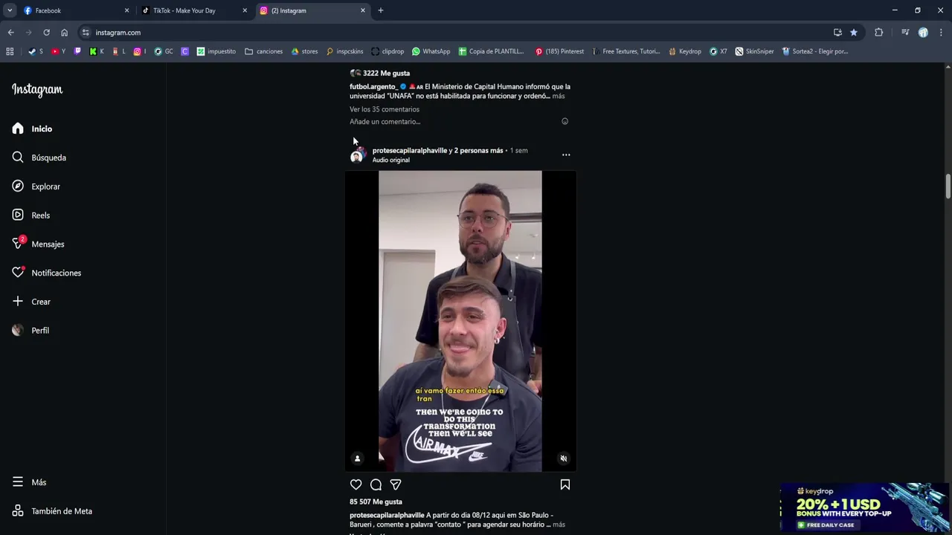Open the emoji picker in comment field
952x535 pixels.
click(x=565, y=121)
